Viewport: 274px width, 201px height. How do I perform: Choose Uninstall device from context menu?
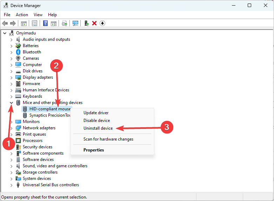[x=112, y=128]
